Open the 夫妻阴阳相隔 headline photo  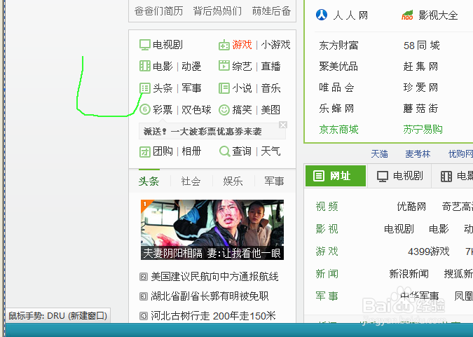pos(212,230)
